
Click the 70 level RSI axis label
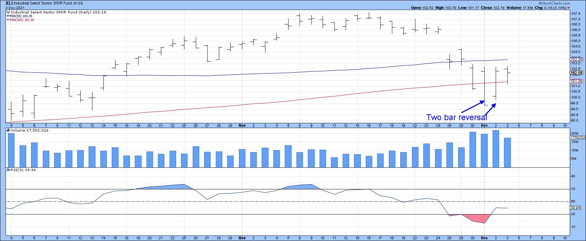click(x=574, y=189)
